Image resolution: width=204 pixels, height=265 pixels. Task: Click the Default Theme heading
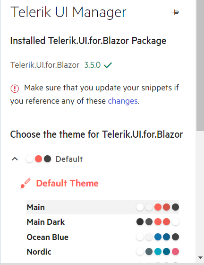click(x=67, y=184)
